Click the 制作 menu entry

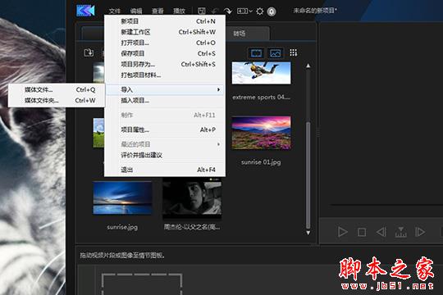tap(165, 116)
